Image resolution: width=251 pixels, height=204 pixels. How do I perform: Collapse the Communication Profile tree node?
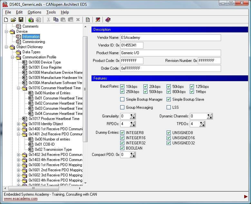(x=13, y=57)
